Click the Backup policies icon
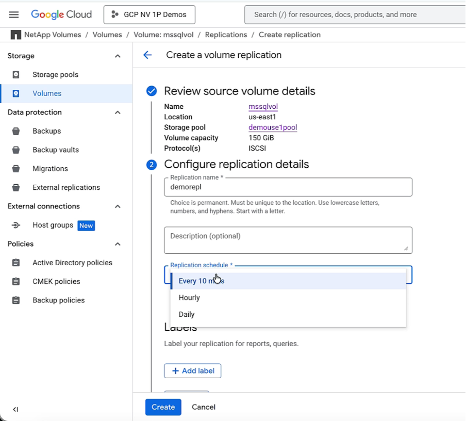This screenshot has height=421, width=466. (16, 300)
